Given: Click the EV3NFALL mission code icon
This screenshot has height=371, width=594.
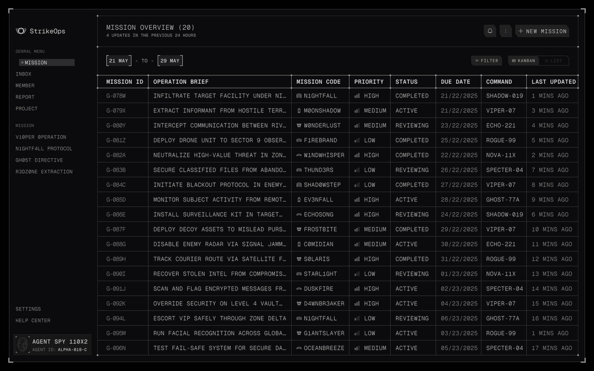Looking at the screenshot, I should [x=299, y=199].
